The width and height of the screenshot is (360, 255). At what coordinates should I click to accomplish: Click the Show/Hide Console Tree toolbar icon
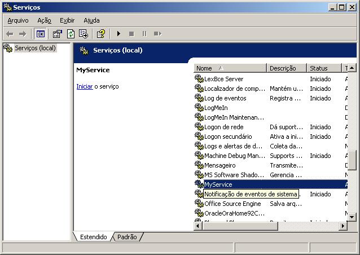pyautogui.click(x=41, y=34)
